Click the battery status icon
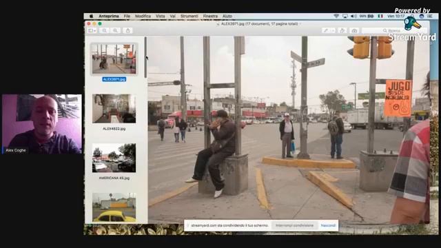Screen dimensions: 441x248 (371, 17)
